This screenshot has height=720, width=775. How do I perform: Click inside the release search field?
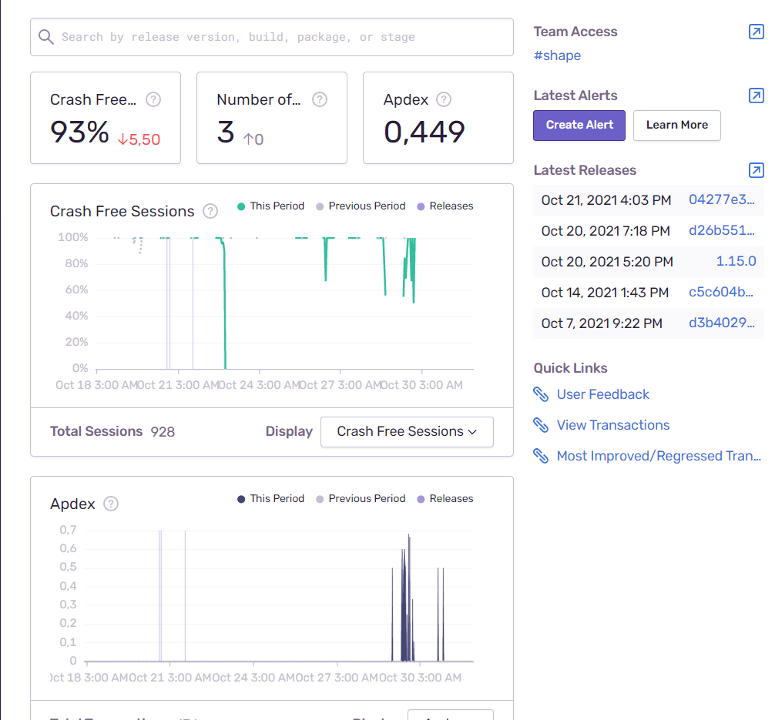[271, 37]
